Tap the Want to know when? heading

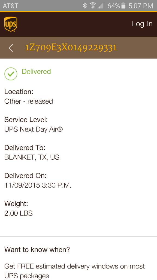coord(37,249)
